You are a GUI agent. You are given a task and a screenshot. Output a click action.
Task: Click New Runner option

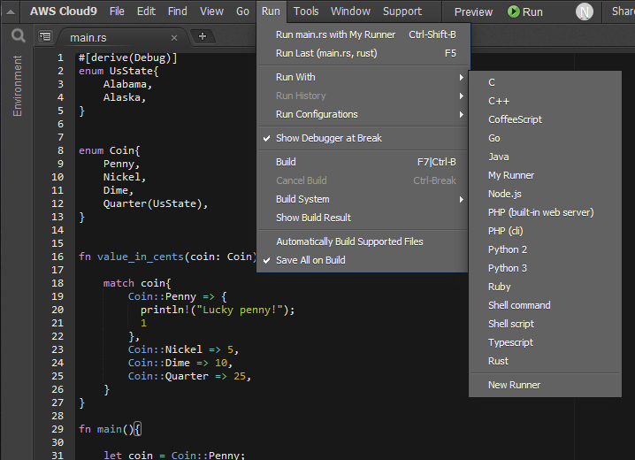pyautogui.click(x=514, y=385)
